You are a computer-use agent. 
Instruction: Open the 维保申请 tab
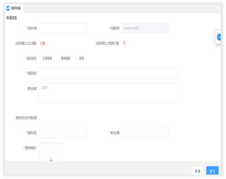click(14, 8)
